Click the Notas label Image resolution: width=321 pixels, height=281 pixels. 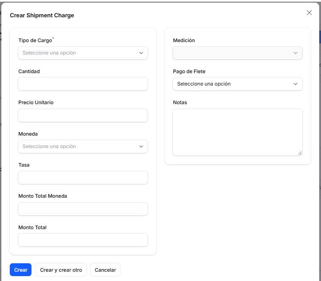pyautogui.click(x=180, y=102)
